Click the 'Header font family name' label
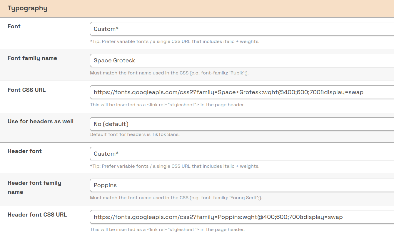 [x=34, y=187]
